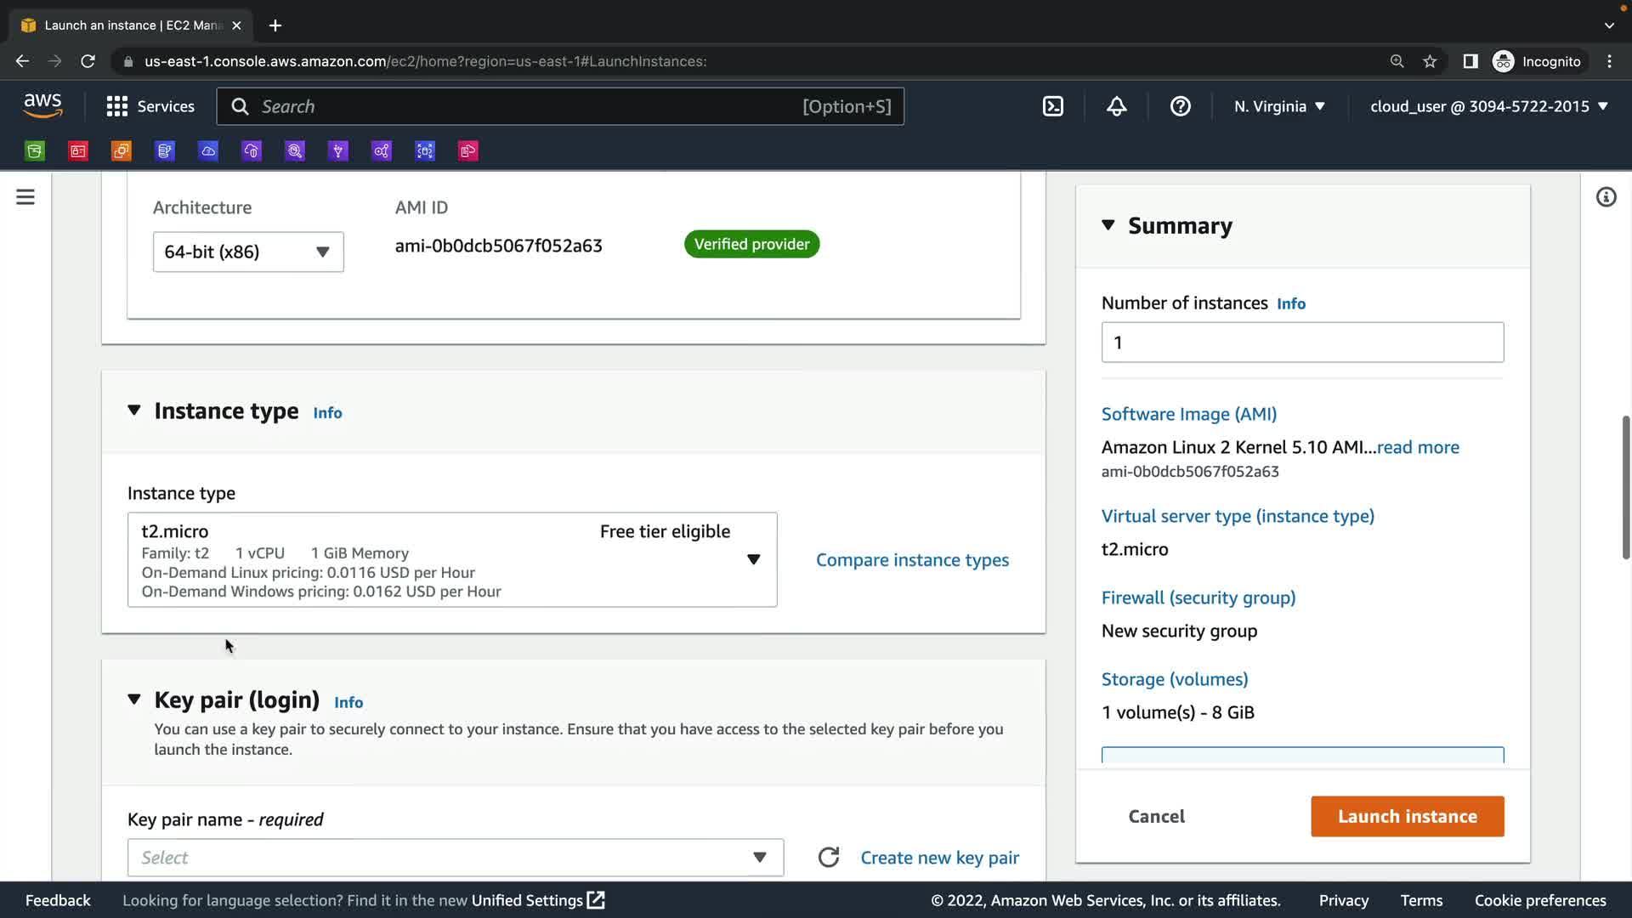Collapse the Summary panel
1632x918 pixels.
point(1108,225)
